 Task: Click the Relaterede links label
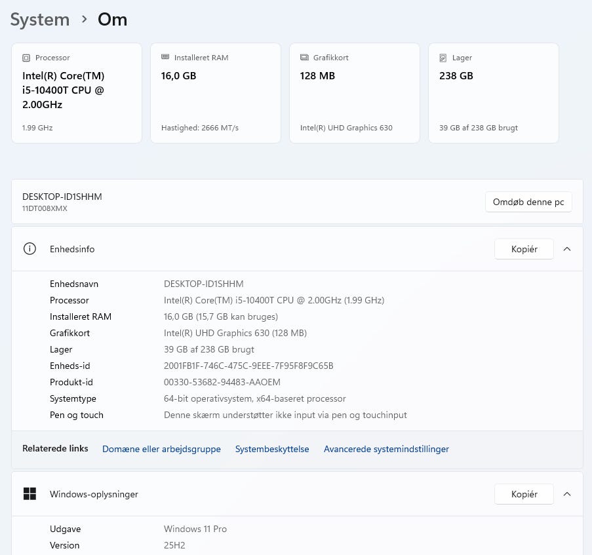click(55, 448)
